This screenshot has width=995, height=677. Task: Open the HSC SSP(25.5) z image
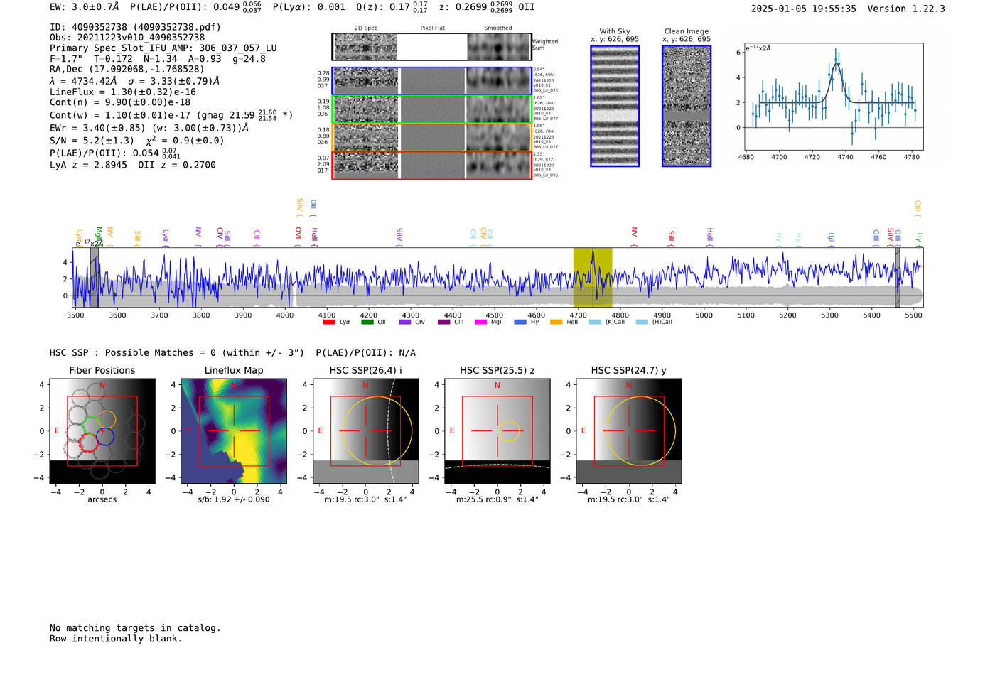497,431
